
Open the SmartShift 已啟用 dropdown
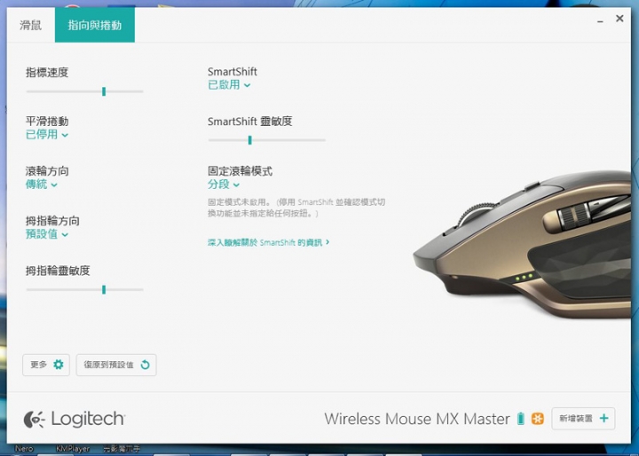click(x=229, y=85)
